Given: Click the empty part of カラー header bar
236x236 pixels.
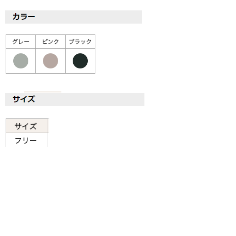Looking at the screenshot, I should (88, 17).
